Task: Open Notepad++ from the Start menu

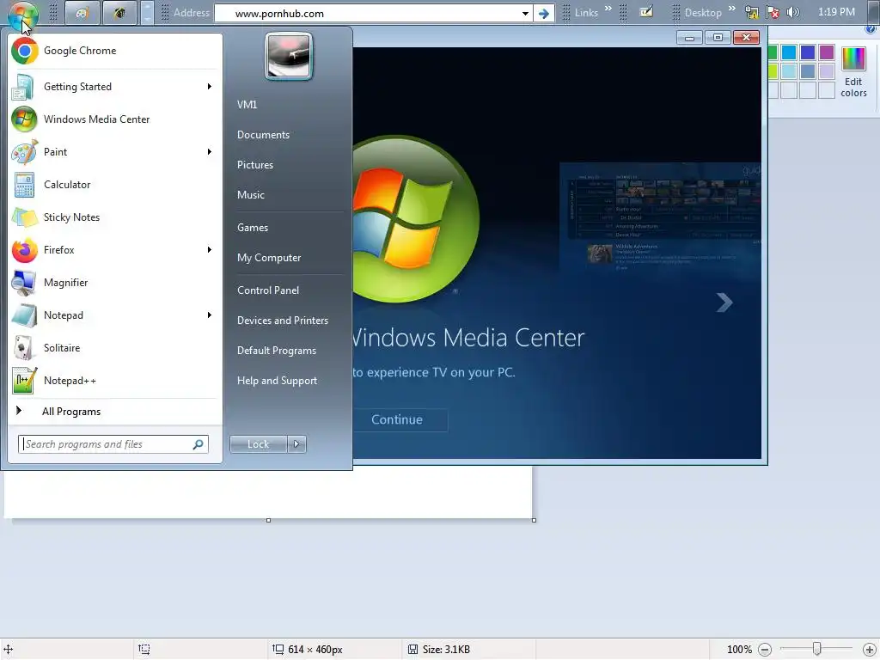Action: pos(114,381)
